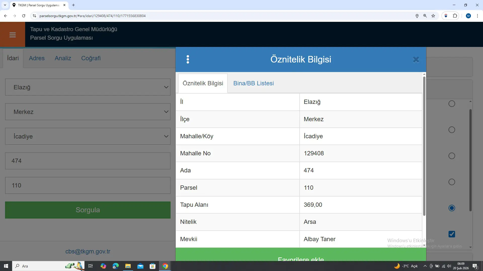Image resolution: width=483 pixels, height=271 pixels.
Task: Switch to the Coğrafi tab
Action: click(91, 58)
